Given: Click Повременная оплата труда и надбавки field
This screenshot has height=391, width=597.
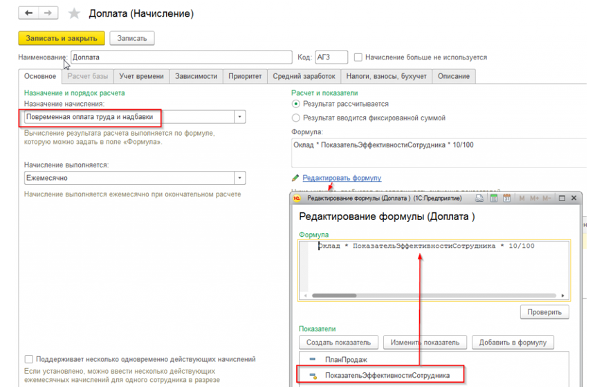Looking at the screenshot, I should tap(129, 117).
